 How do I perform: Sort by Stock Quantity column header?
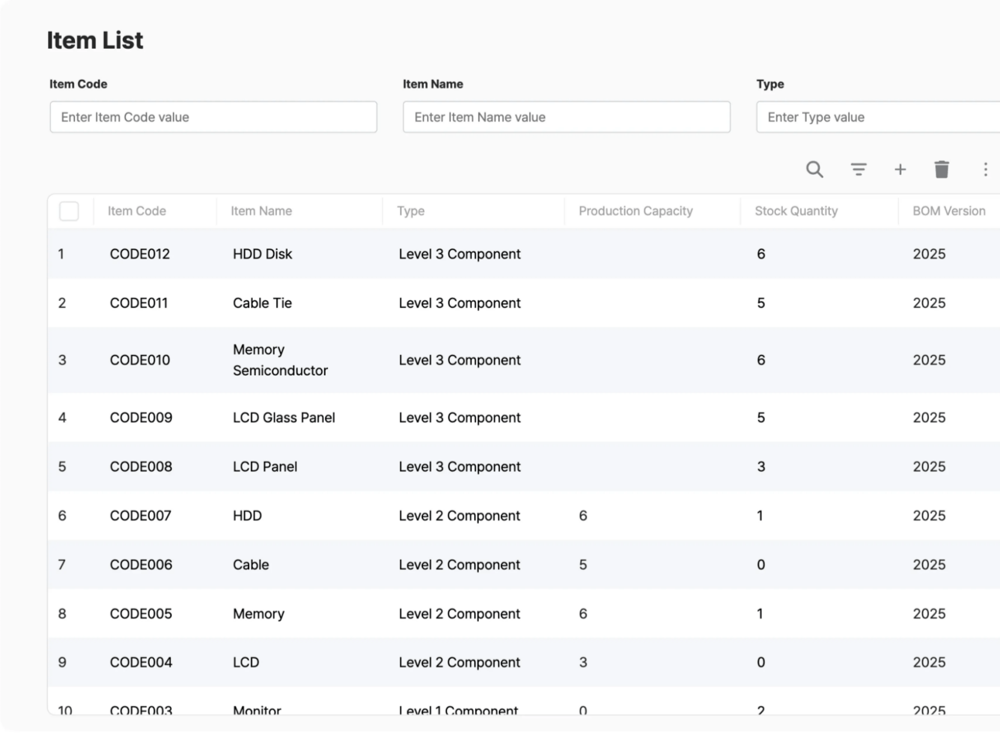click(796, 211)
